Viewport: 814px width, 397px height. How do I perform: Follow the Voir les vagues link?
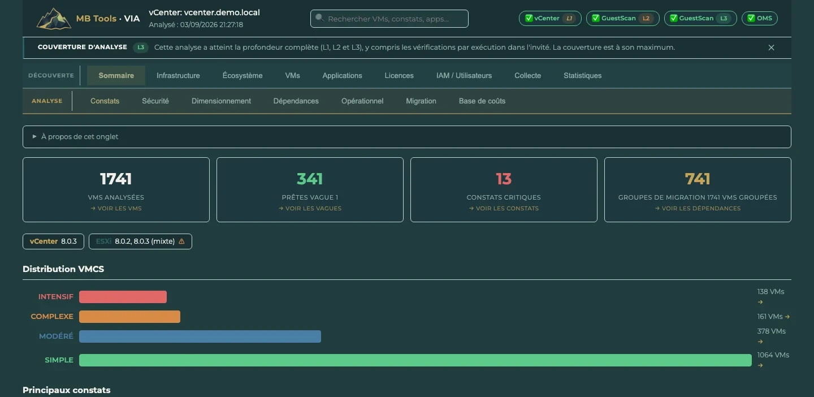click(310, 209)
